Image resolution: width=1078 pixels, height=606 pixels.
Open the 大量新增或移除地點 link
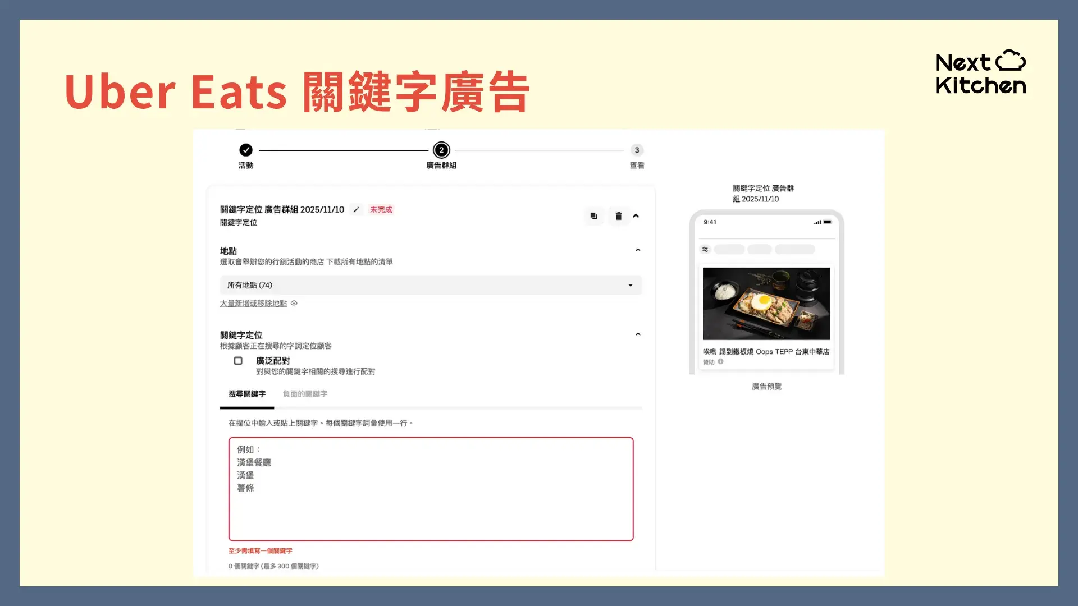tap(253, 303)
